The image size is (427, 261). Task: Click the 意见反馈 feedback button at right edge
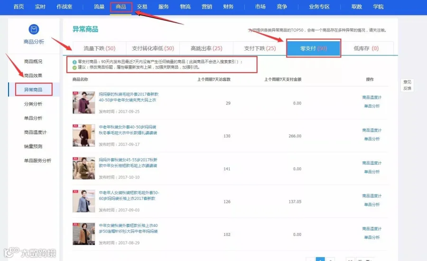[x=407, y=85]
